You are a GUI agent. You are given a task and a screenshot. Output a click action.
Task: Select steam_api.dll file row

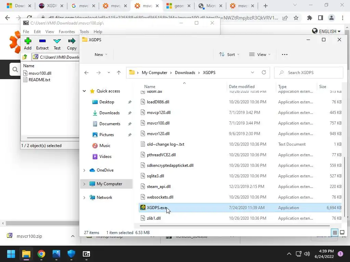coord(240,187)
